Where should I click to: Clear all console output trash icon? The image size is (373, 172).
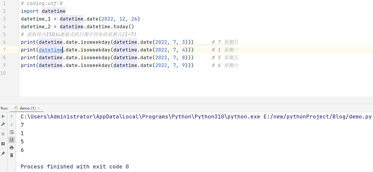(x=12, y=155)
